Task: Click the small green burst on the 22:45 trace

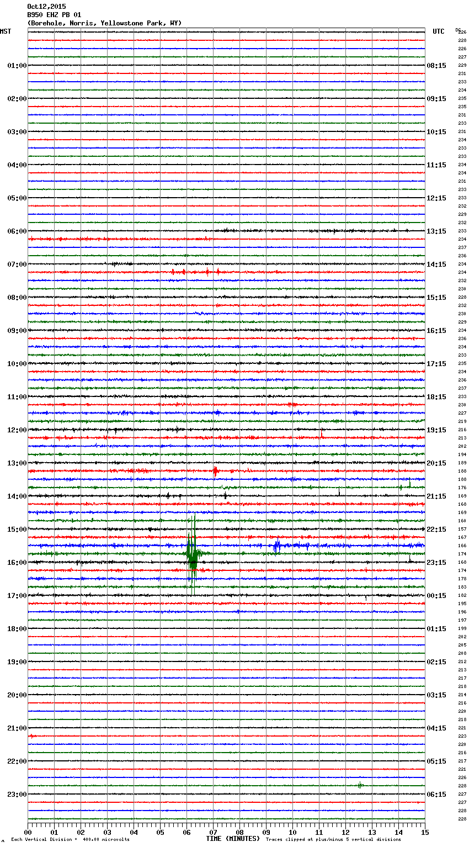Action: [360, 785]
